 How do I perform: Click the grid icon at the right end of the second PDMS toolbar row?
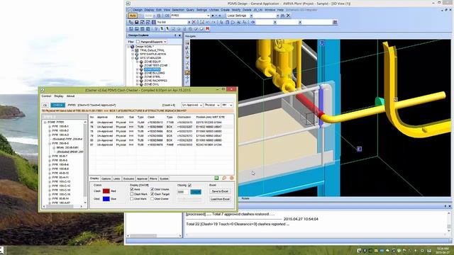point(335,22)
